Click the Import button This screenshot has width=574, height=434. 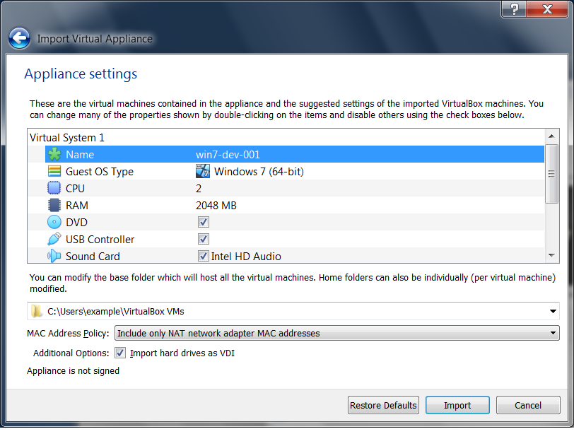tap(457, 405)
